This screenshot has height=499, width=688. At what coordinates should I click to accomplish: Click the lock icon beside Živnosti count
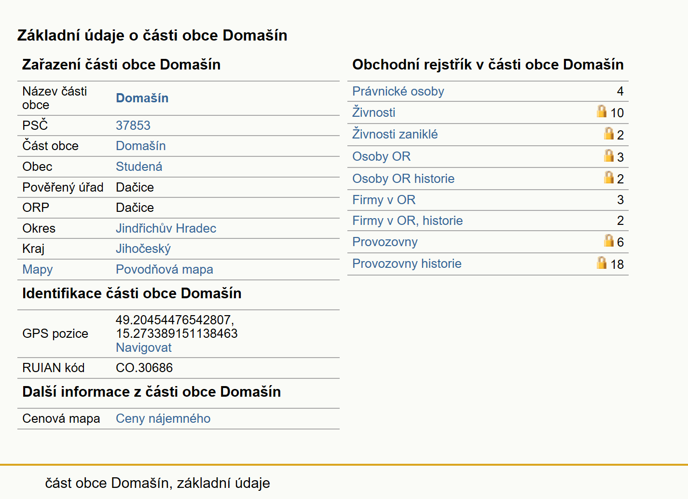pyautogui.click(x=602, y=111)
